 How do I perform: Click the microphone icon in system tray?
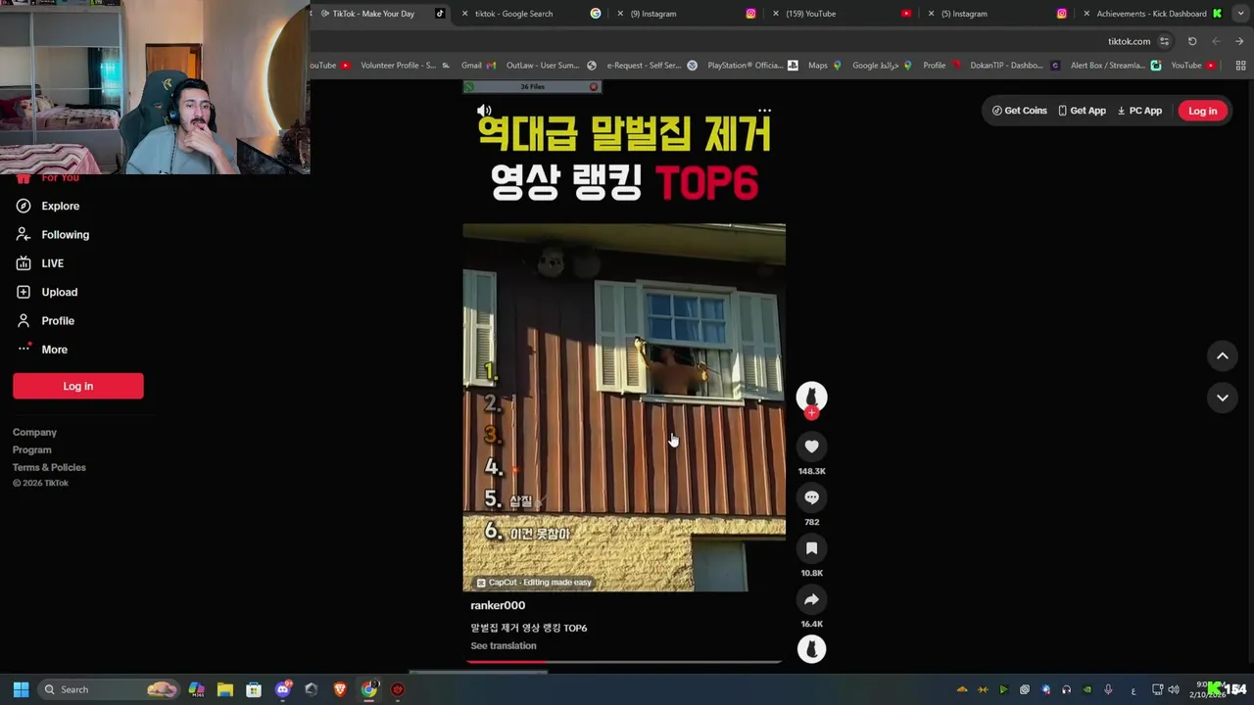pos(1109,689)
